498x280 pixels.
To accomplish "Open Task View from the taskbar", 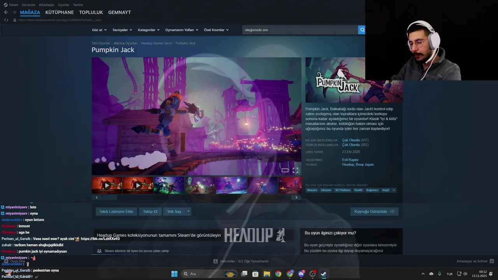I will coord(244,274).
